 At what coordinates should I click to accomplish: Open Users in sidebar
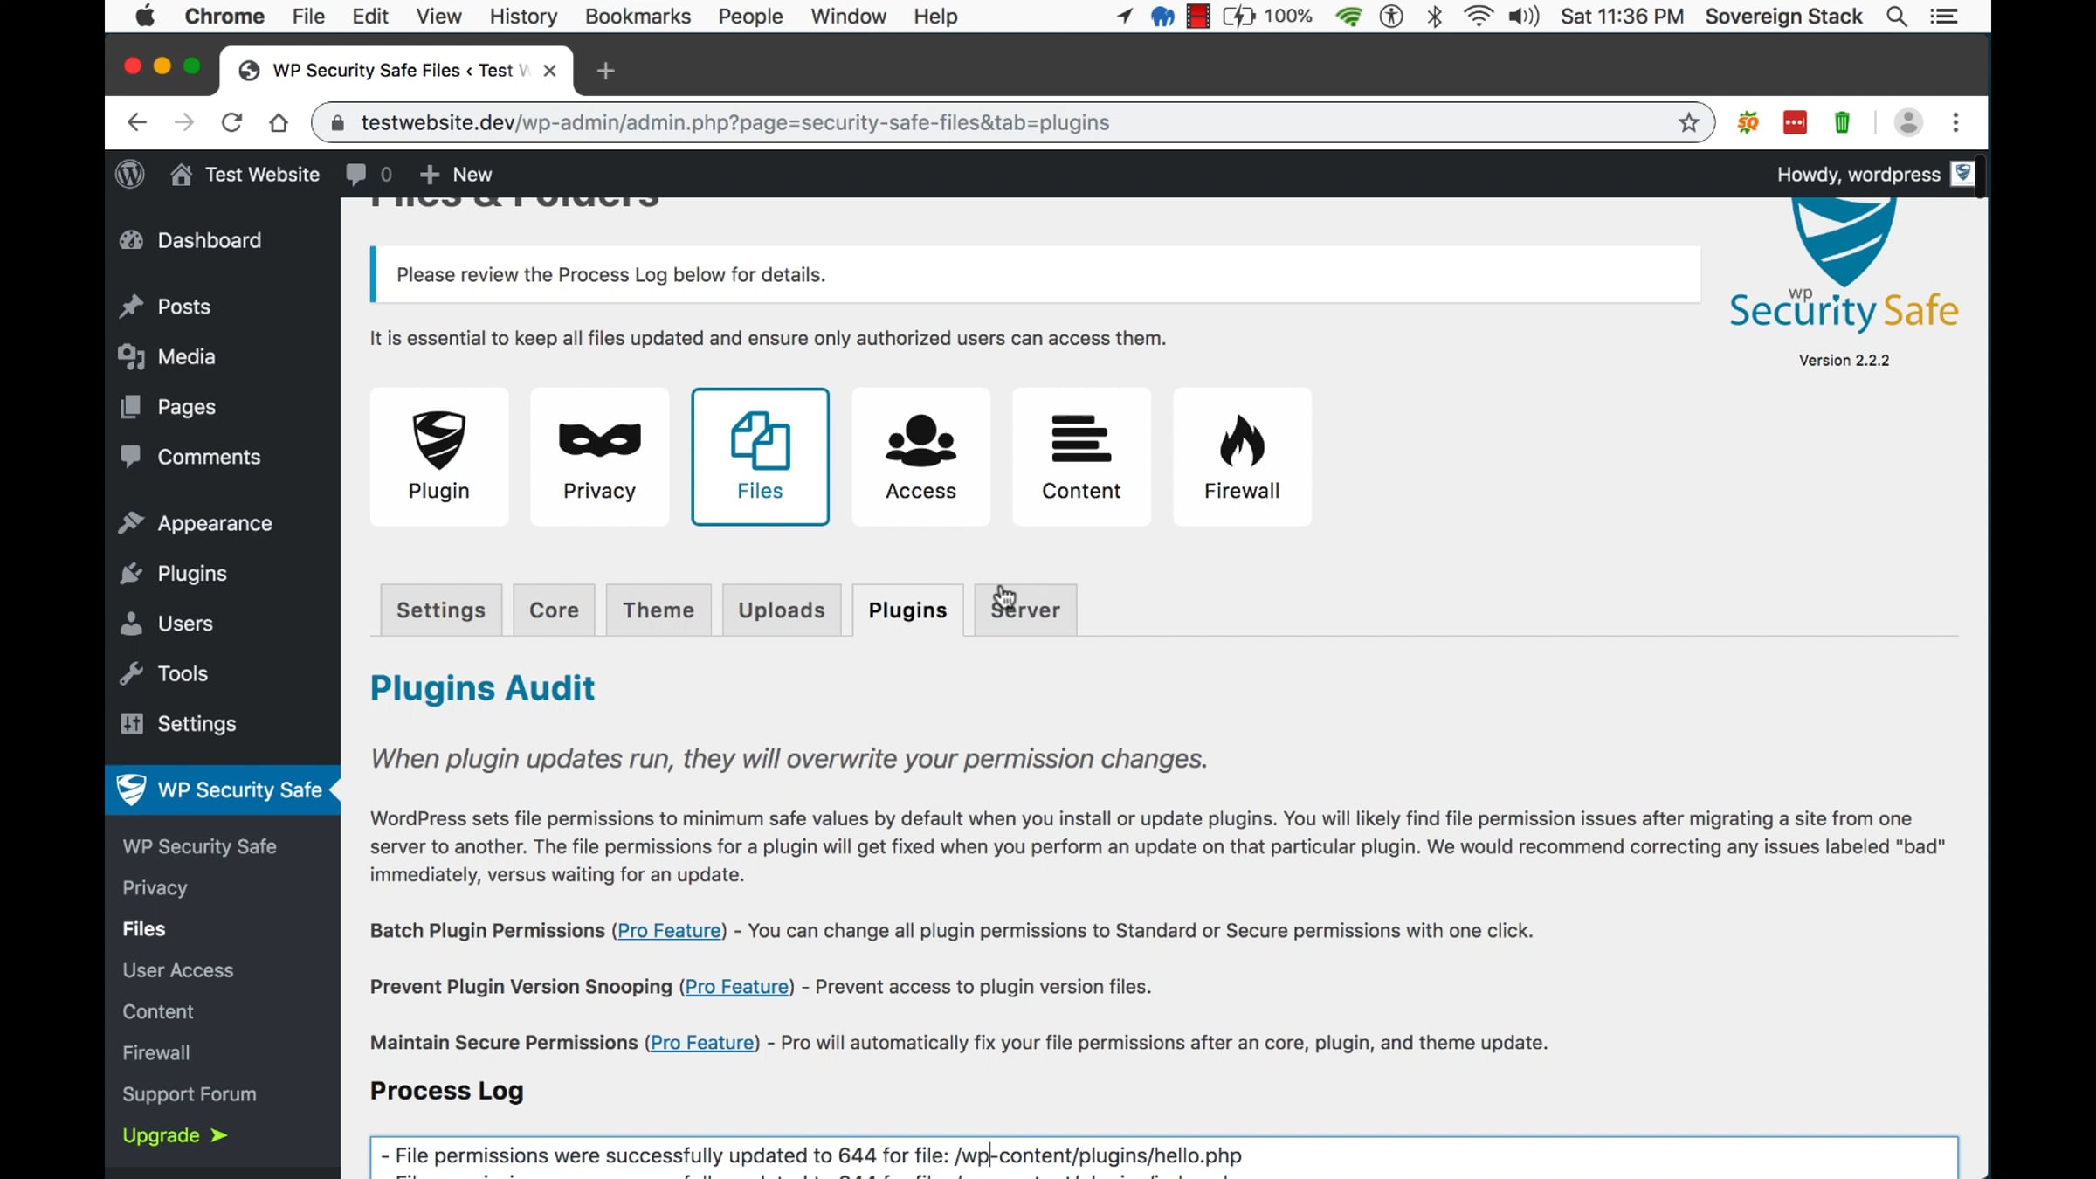(223, 624)
